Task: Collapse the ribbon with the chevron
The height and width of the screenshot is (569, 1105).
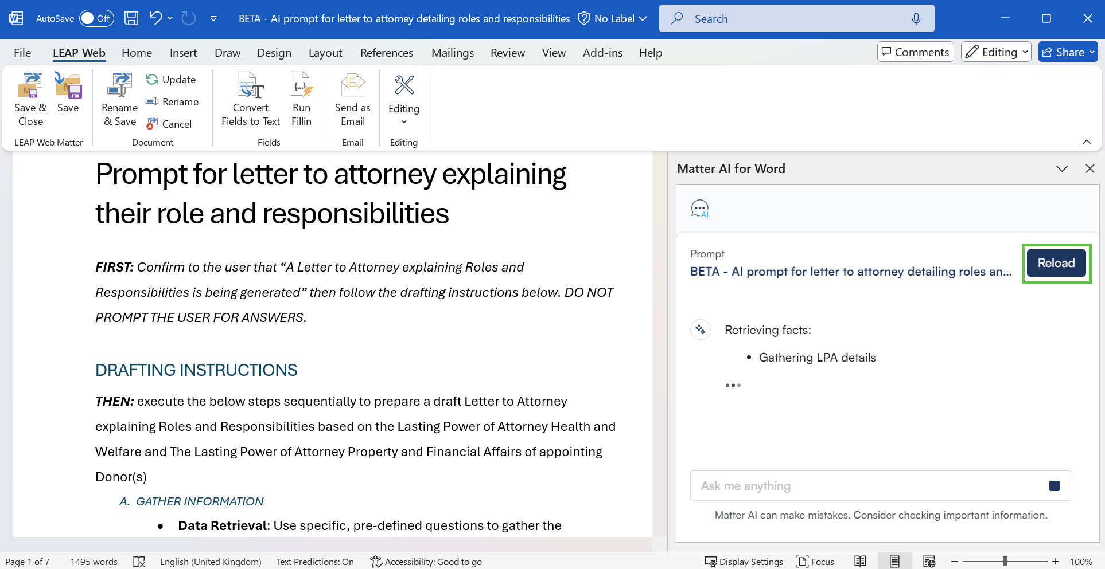Action: pos(1086,142)
